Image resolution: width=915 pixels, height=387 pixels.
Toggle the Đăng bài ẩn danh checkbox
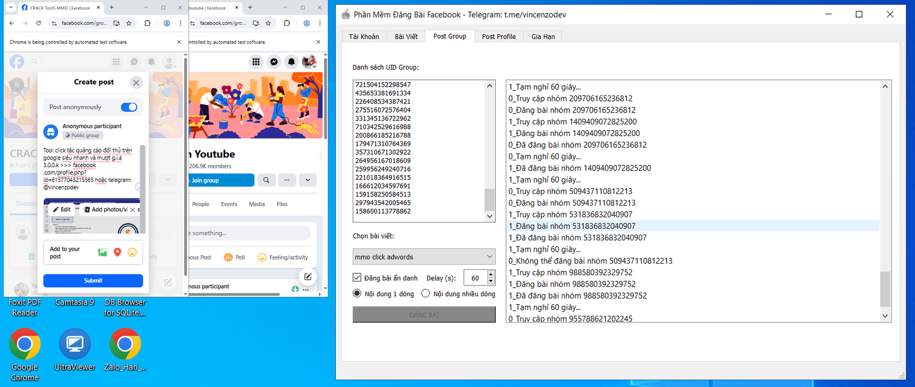385,278
